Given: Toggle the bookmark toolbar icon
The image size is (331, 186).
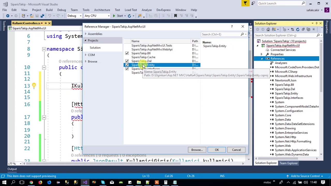Looking at the screenshot, I should (175, 16).
